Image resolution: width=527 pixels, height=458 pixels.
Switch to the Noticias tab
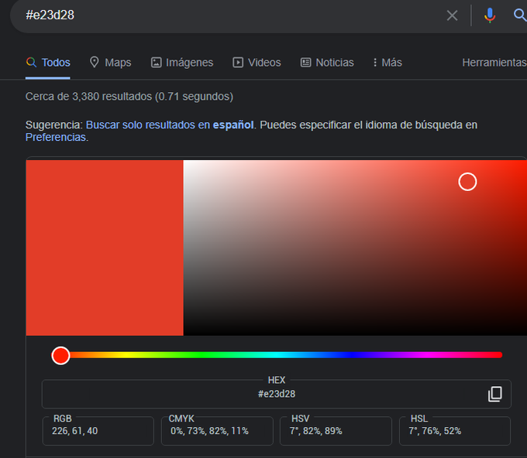coord(327,63)
